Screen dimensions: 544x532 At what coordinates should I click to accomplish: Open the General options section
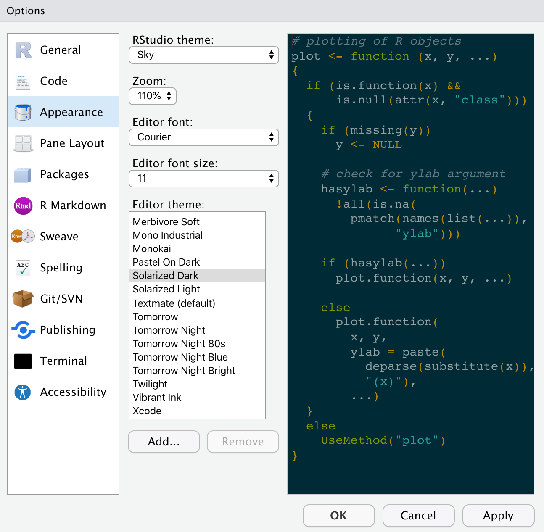[63, 50]
